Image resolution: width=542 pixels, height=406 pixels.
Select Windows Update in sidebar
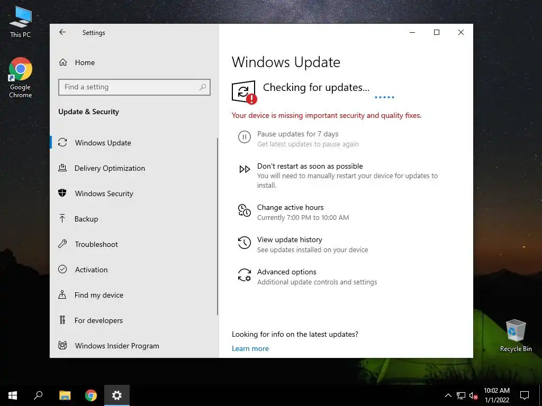103,143
